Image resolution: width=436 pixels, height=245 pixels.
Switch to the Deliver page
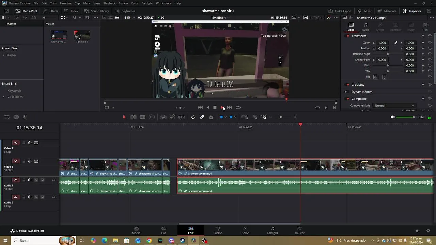(x=300, y=230)
